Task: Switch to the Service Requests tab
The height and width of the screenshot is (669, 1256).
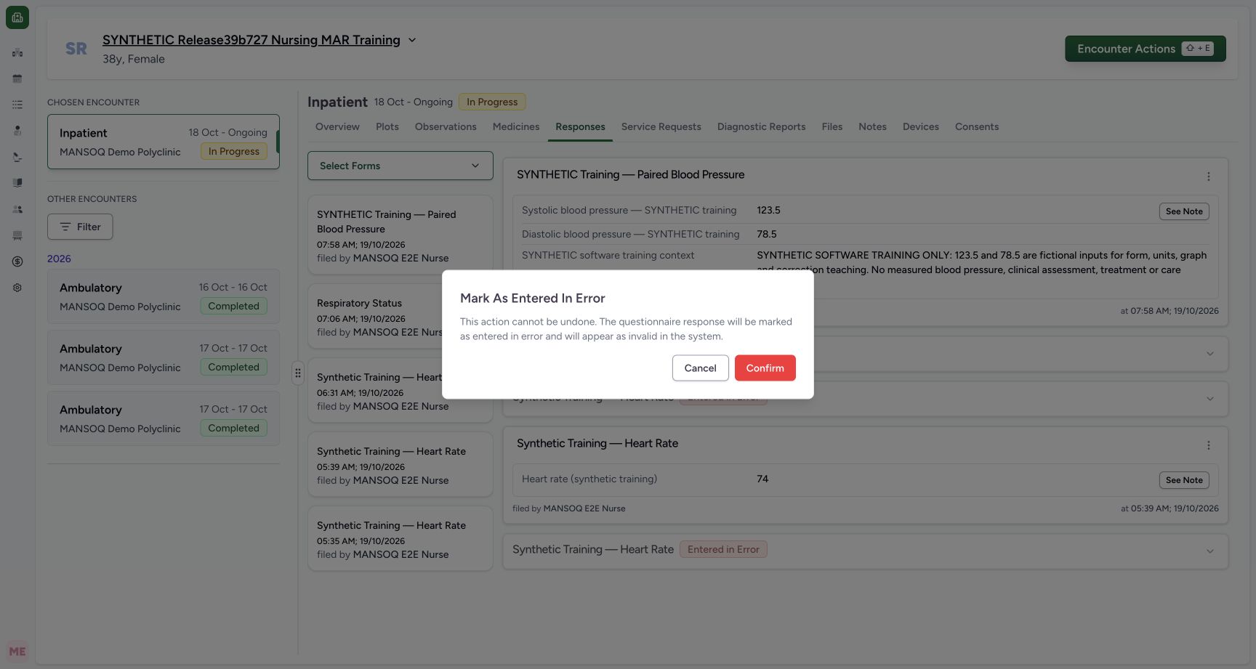Action: click(x=661, y=126)
